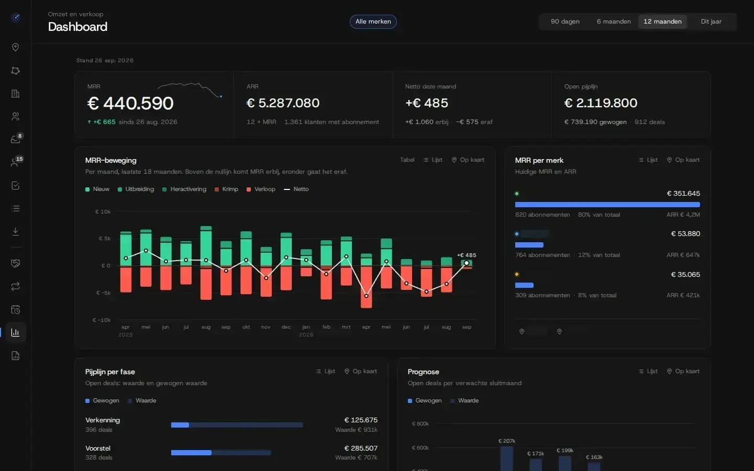Select the 6 maanden period tab

[x=614, y=21]
